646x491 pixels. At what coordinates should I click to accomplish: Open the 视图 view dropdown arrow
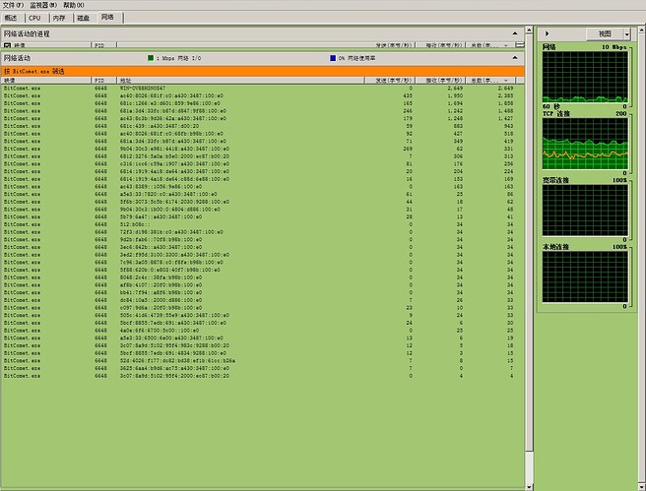point(626,33)
